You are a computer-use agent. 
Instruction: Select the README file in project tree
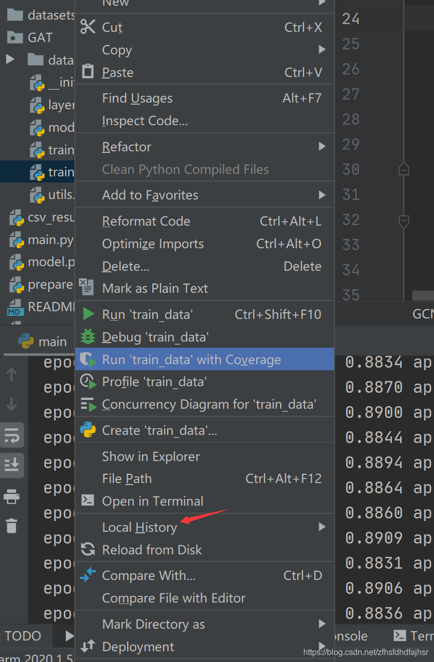tap(41, 307)
